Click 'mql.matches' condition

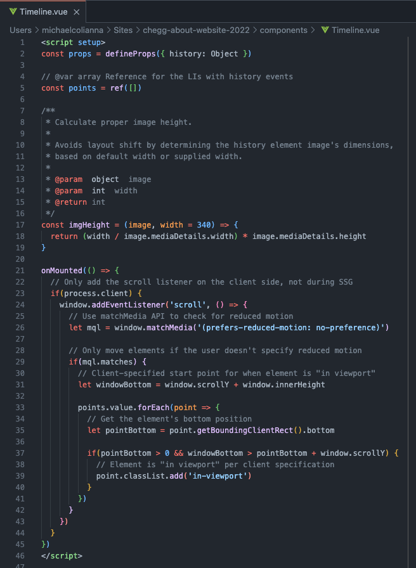[108, 362]
